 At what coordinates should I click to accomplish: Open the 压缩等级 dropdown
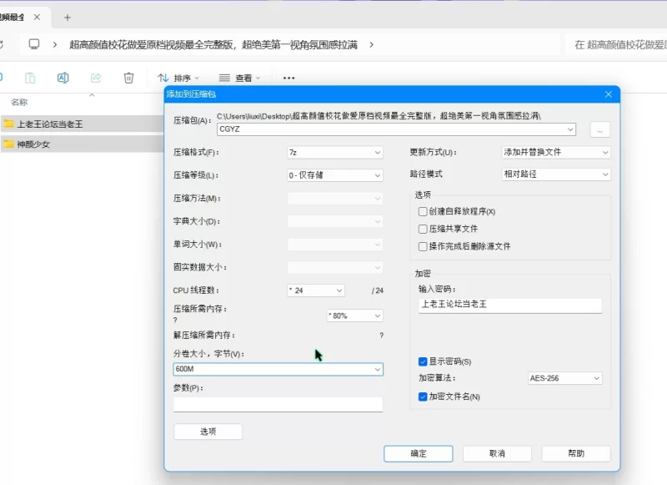click(335, 175)
